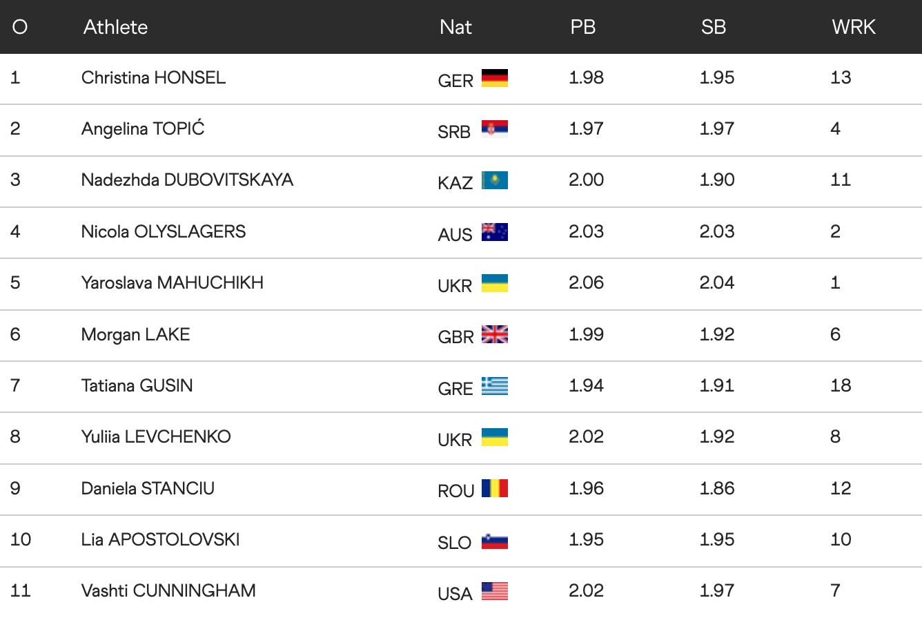Open Vashti CUNNINGHAM's athlete profile

[x=168, y=590]
